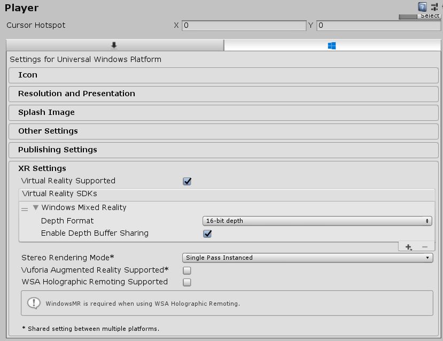Collapse the Windows Mixed Reality foldout triangle
Viewport: 443px width, 341px height.
pos(36,208)
